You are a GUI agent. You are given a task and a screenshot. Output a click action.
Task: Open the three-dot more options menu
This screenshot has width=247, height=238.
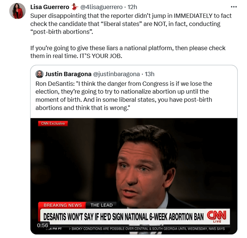pos(234,7)
